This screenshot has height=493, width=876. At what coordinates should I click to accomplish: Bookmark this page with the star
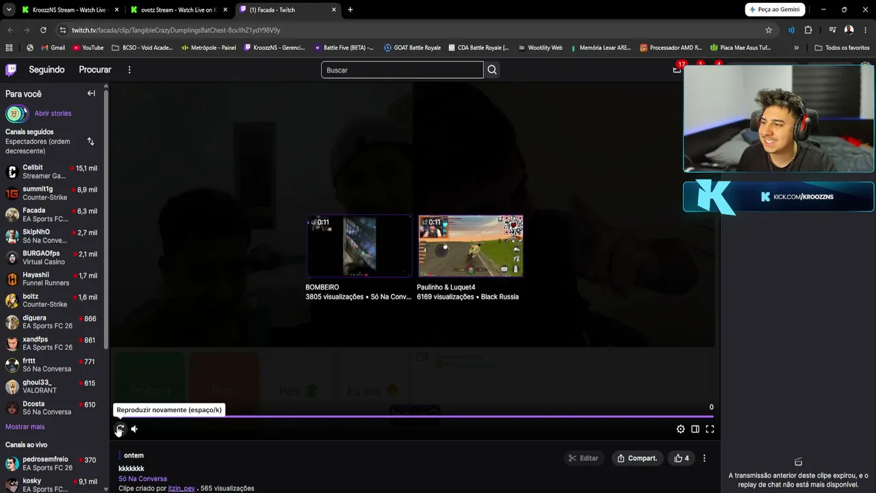[769, 30]
